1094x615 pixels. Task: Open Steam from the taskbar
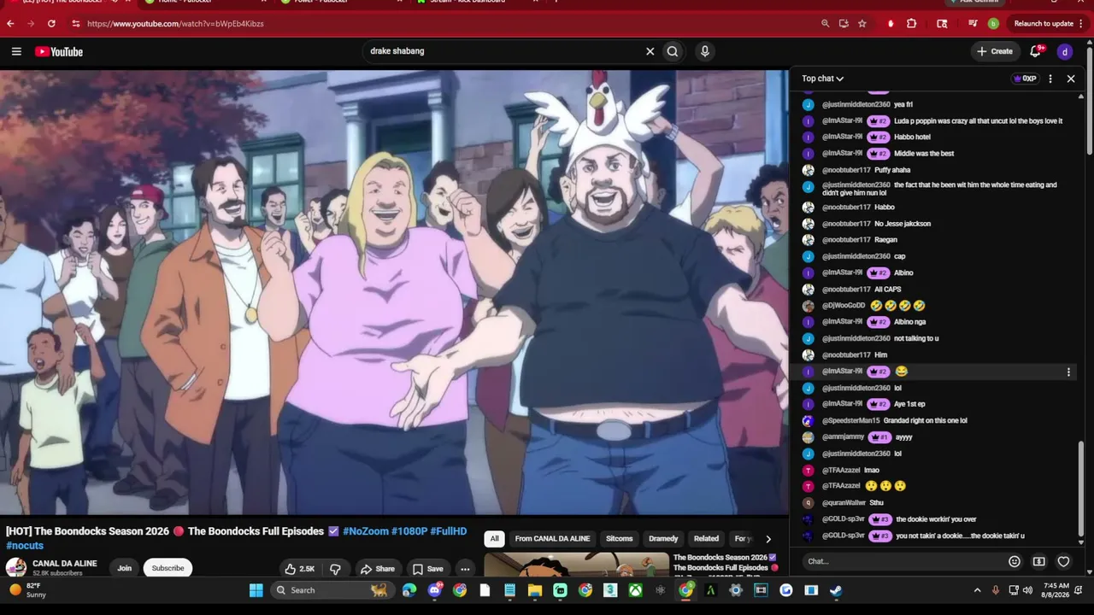coord(836,590)
